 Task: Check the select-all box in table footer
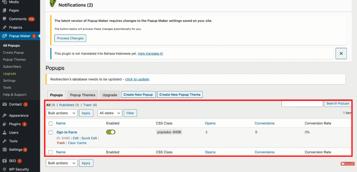coord(51,152)
